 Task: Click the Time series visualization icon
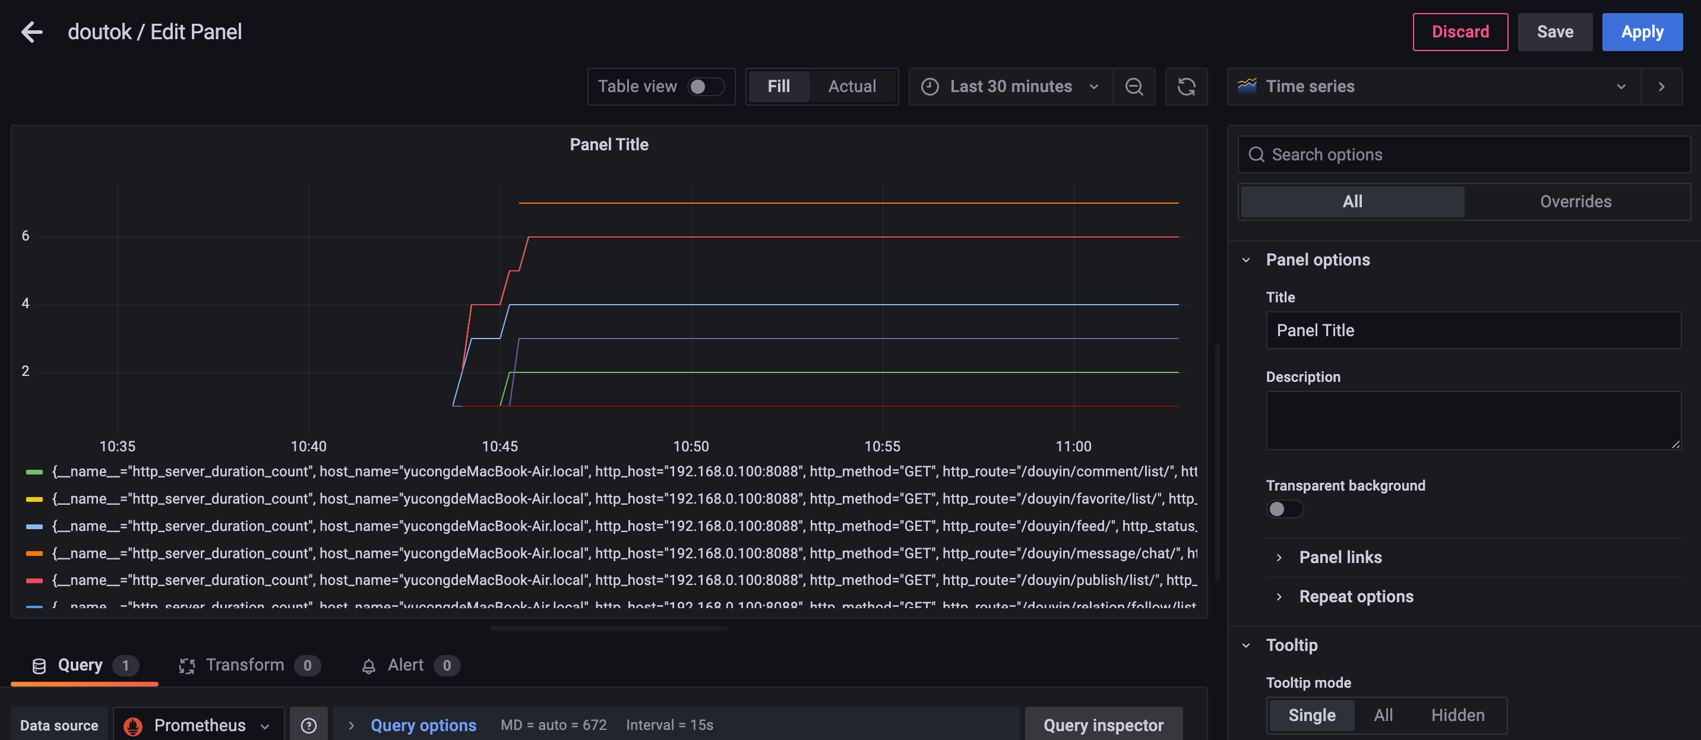(x=1247, y=86)
